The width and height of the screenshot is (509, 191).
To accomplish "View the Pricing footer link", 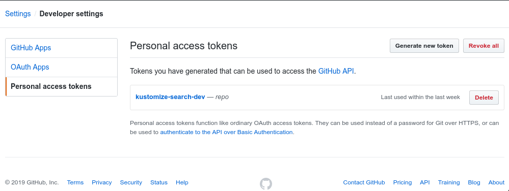I will (x=402, y=182).
